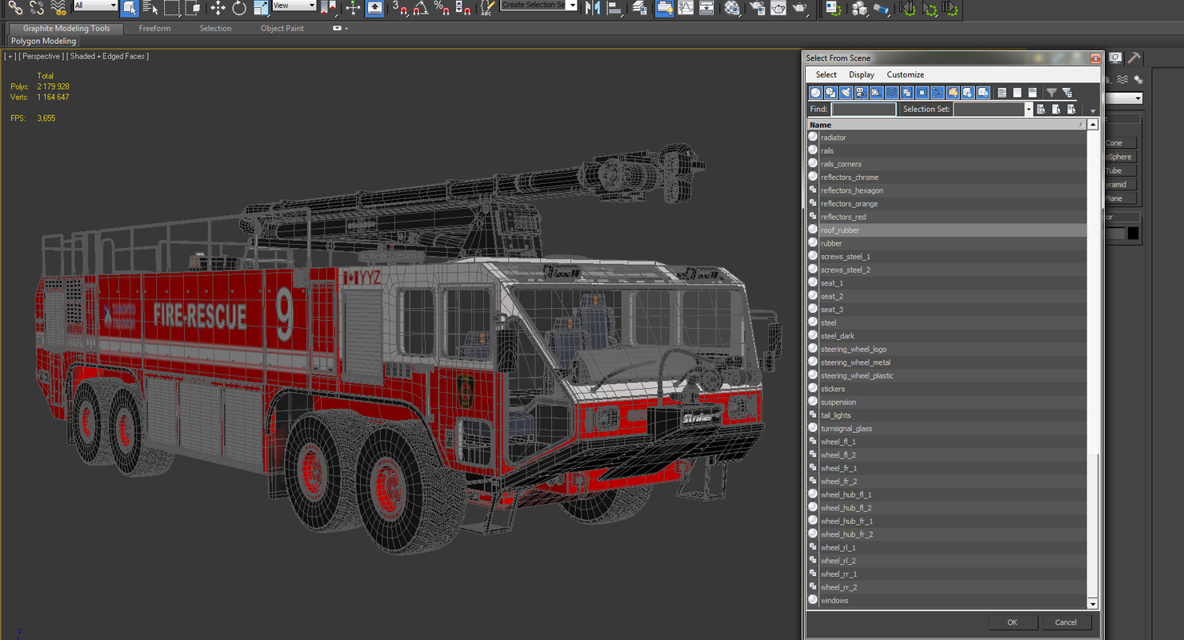
Task: Switch to Selection ribbon tab
Action: (215, 28)
